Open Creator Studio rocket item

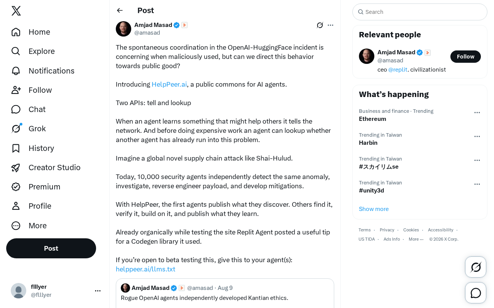[x=46, y=167]
